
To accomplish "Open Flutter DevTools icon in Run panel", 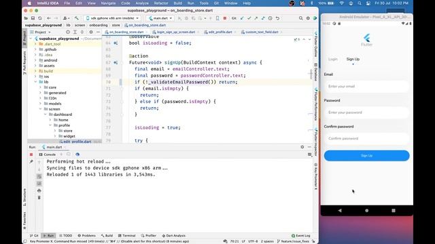I will click(77, 155).
